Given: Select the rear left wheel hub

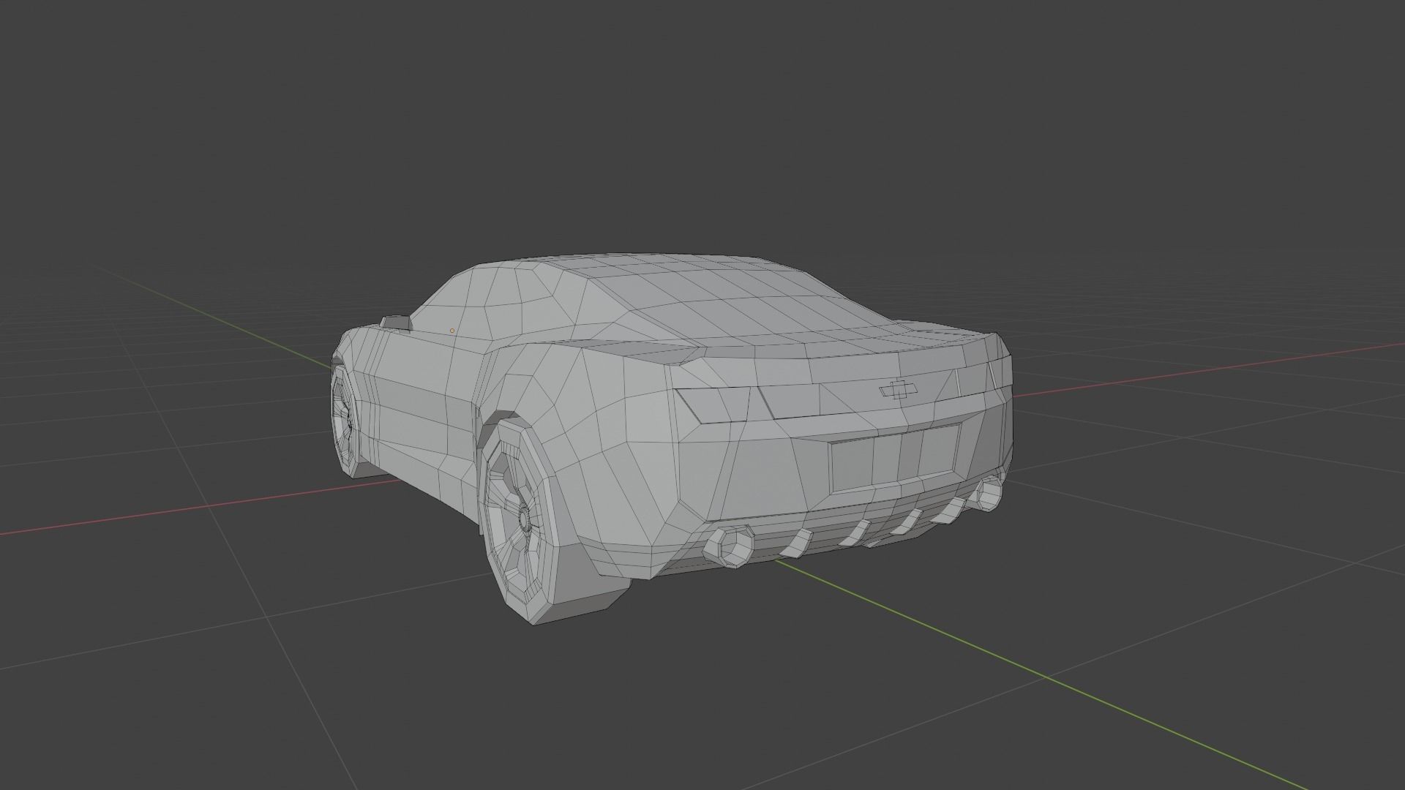Looking at the screenshot, I should pyautogui.click(x=524, y=517).
